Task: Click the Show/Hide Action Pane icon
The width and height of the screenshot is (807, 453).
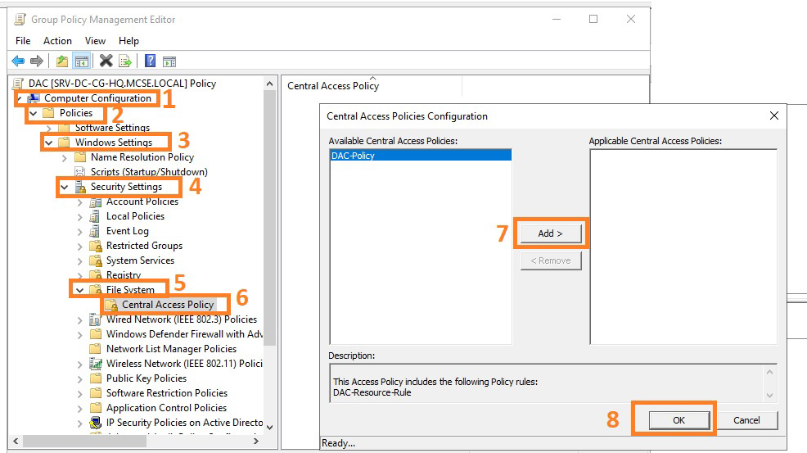Action: point(169,61)
